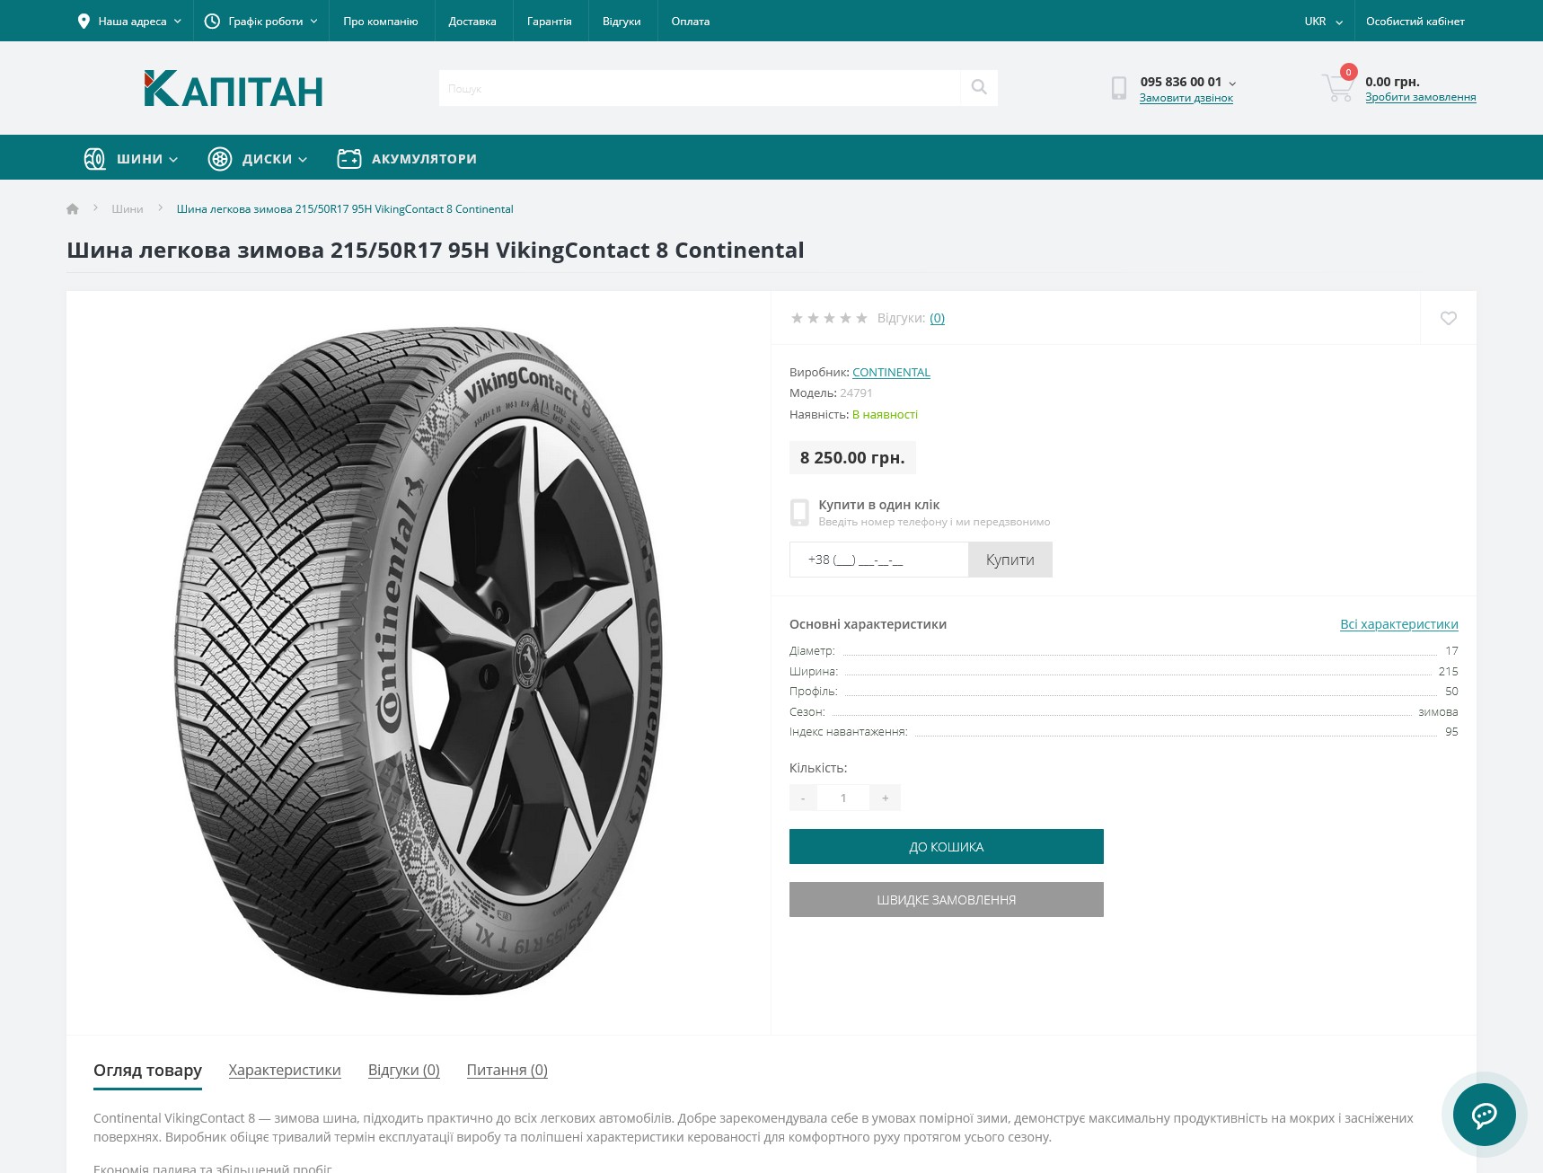Image resolution: width=1543 pixels, height=1173 pixels.
Task: Add to cart with ДО КОШИКА
Action: pyautogui.click(x=947, y=847)
